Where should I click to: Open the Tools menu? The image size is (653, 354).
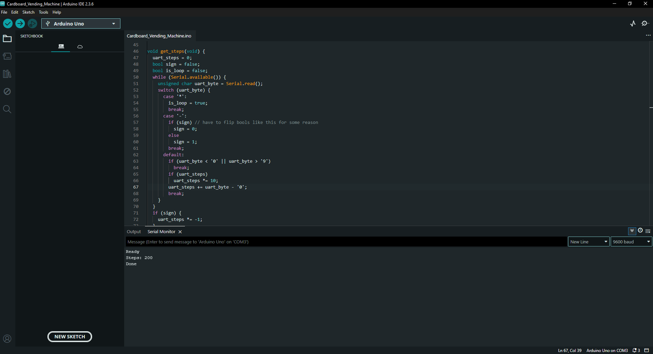pos(43,12)
